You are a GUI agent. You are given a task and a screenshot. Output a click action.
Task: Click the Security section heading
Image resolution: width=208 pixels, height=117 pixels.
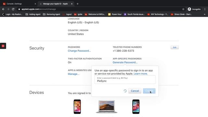click(37, 48)
